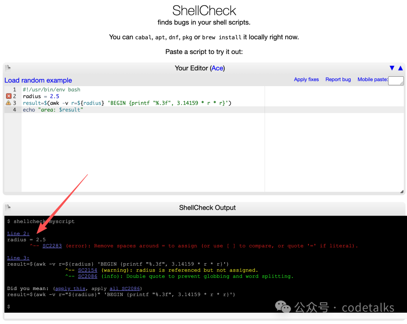
Task: Open the Ace editor link
Action: pyautogui.click(x=217, y=68)
